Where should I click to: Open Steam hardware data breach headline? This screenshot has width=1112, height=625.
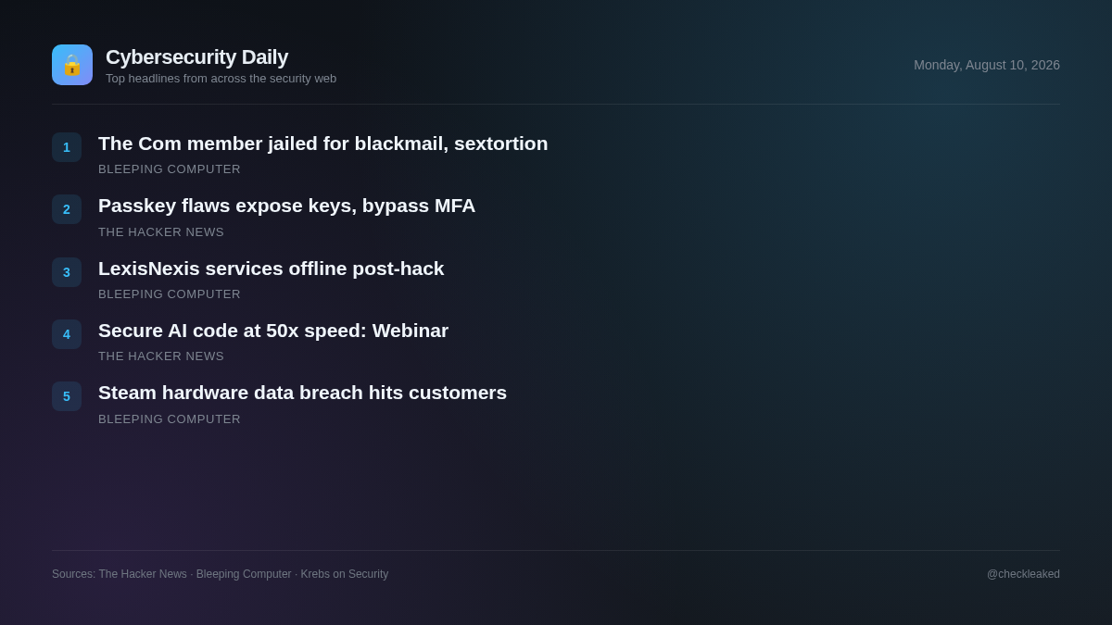click(303, 393)
